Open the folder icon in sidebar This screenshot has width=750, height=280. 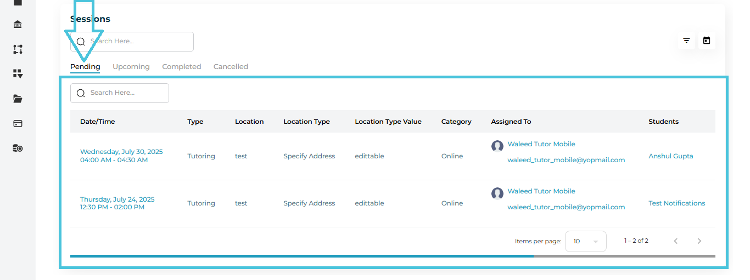[18, 99]
